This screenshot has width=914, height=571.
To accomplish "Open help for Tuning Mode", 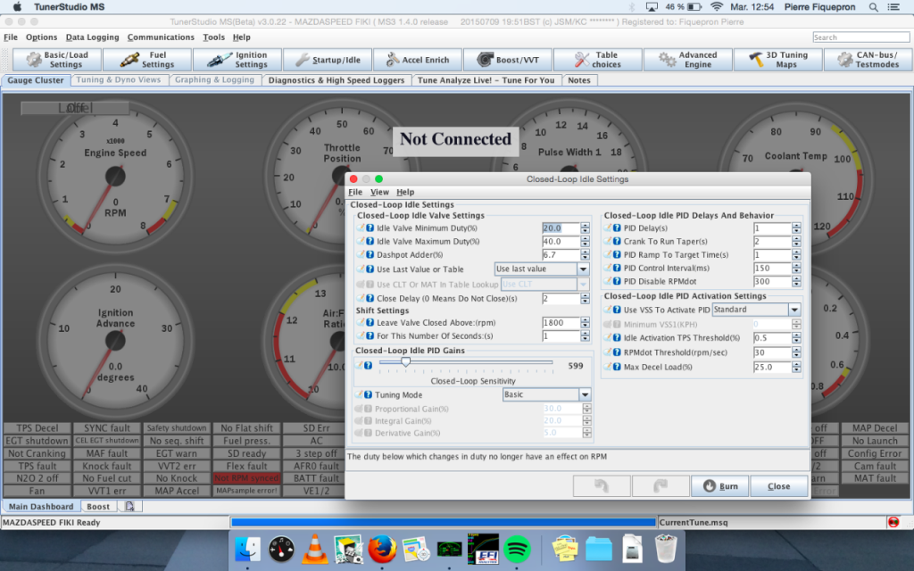I will point(368,394).
